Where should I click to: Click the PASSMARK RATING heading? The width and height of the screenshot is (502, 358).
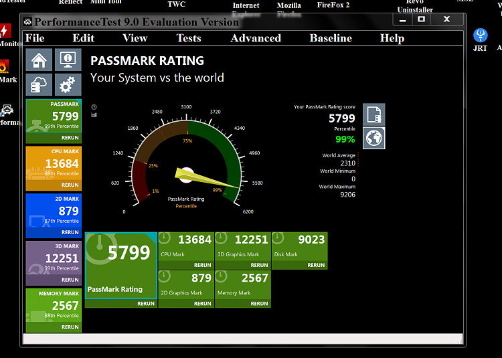pos(147,60)
